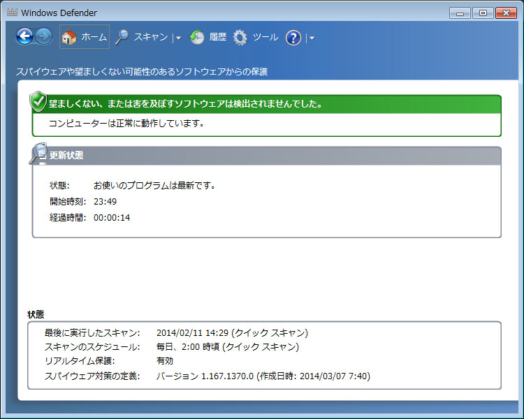524x419 pixels.
Task: Click the リアルタイム保護: label
Action: coord(80,361)
